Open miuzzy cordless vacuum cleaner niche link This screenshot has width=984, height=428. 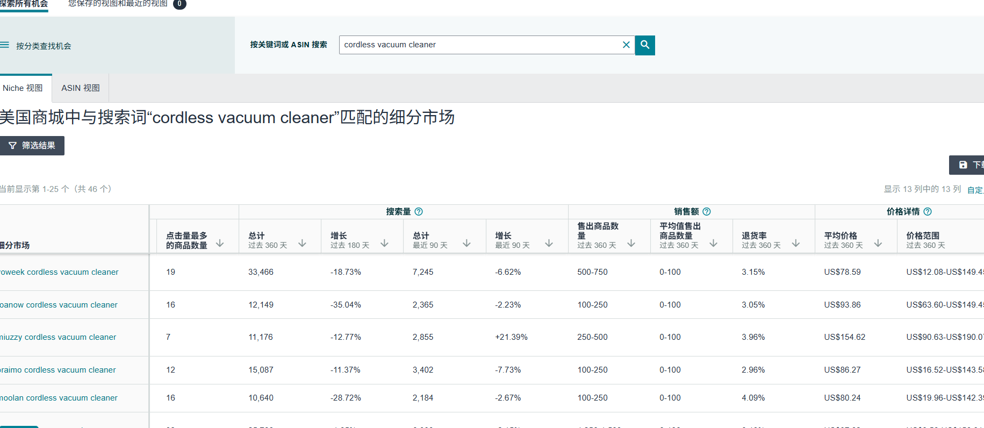58,337
